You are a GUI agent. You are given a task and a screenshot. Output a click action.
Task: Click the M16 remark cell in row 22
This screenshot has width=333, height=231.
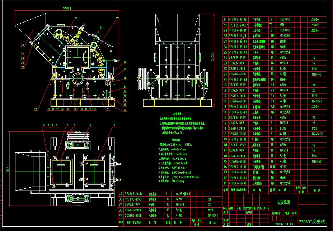314,68
